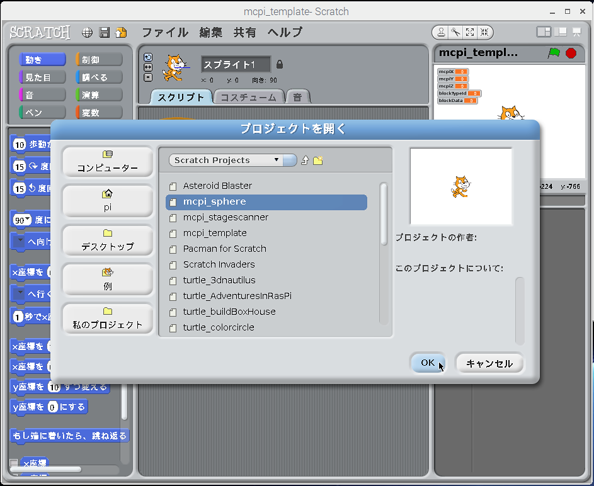
Task: Select the 変数 block category
Action: click(x=100, y=113)
